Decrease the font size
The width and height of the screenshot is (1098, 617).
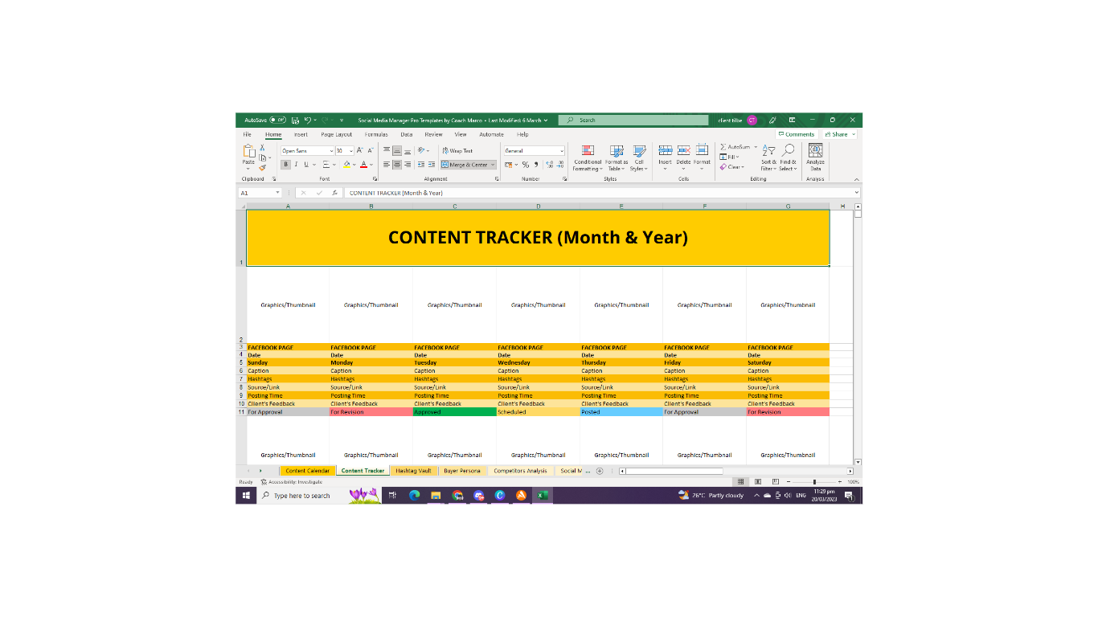371,150
